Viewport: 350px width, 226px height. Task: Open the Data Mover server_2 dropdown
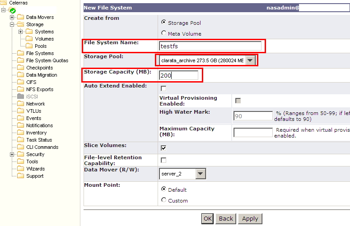pos(201,174)
